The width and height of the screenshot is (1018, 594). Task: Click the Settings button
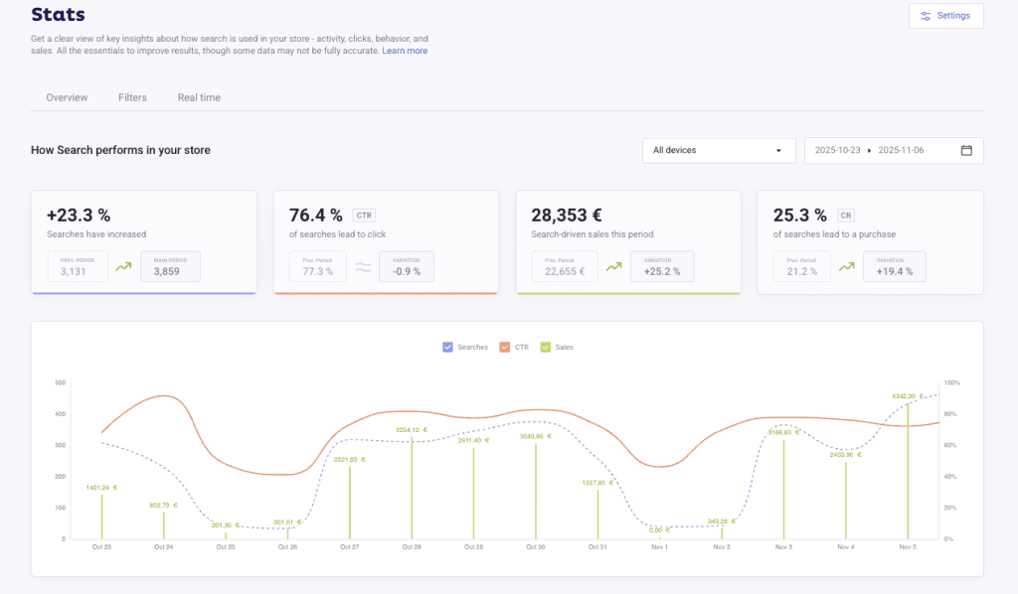(945, 16)
